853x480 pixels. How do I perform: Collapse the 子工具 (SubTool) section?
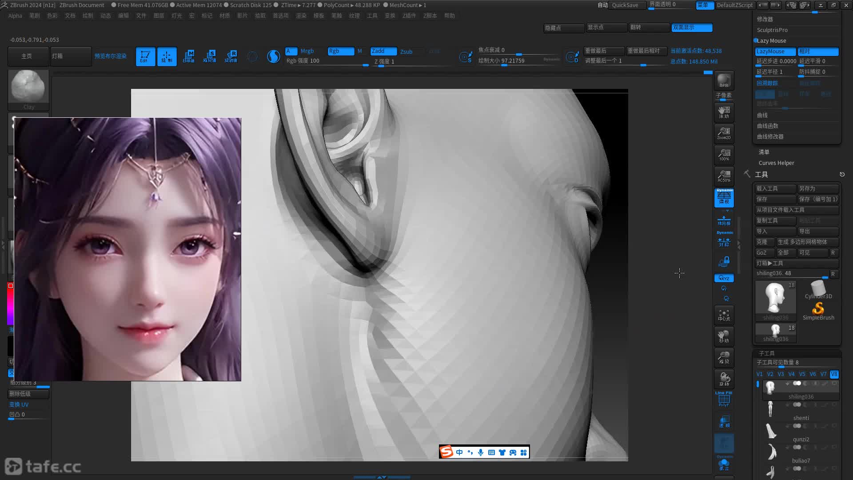coord(767,353)
